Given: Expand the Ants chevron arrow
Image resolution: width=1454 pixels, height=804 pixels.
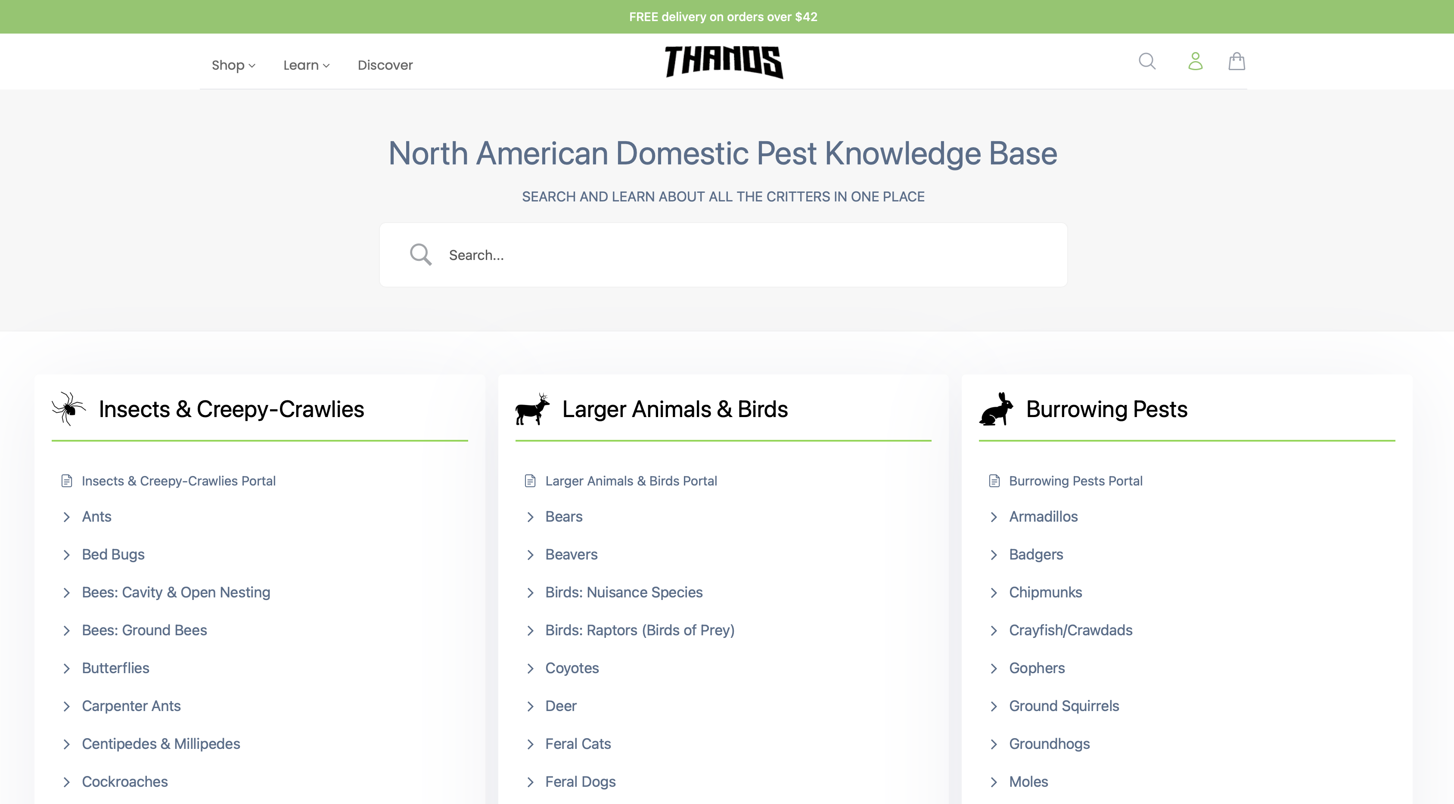Looking at the screenshot, I should [x=67, y=517].
